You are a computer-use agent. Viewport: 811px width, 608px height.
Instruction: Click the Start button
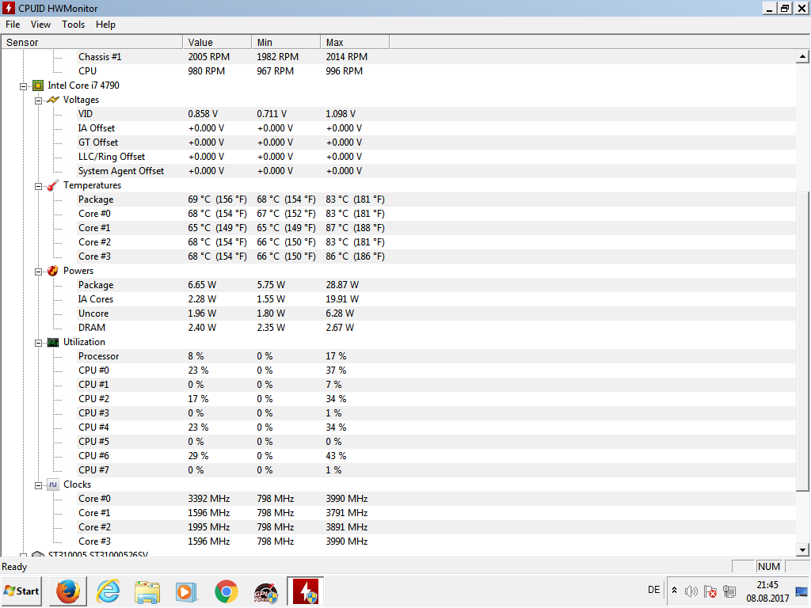click(21, 591)
